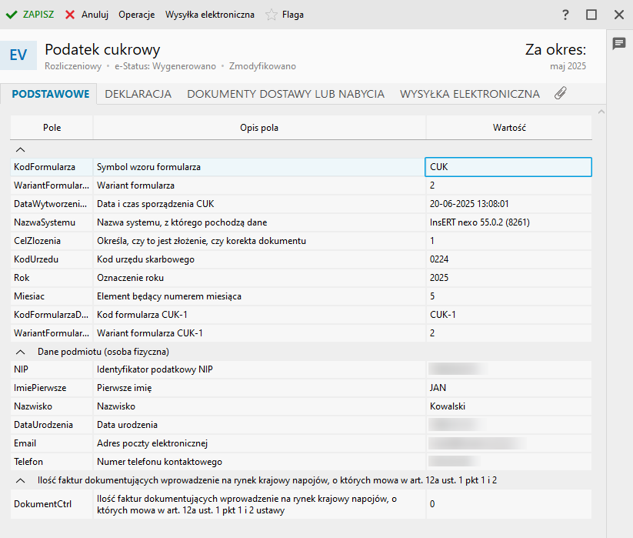The image size is (633, 538).
Task: Click the blurred Telefon value cell
Action: 508,462
